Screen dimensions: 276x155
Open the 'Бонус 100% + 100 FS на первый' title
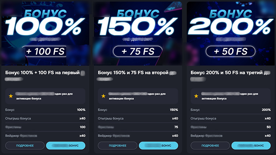tap(42, 73)
